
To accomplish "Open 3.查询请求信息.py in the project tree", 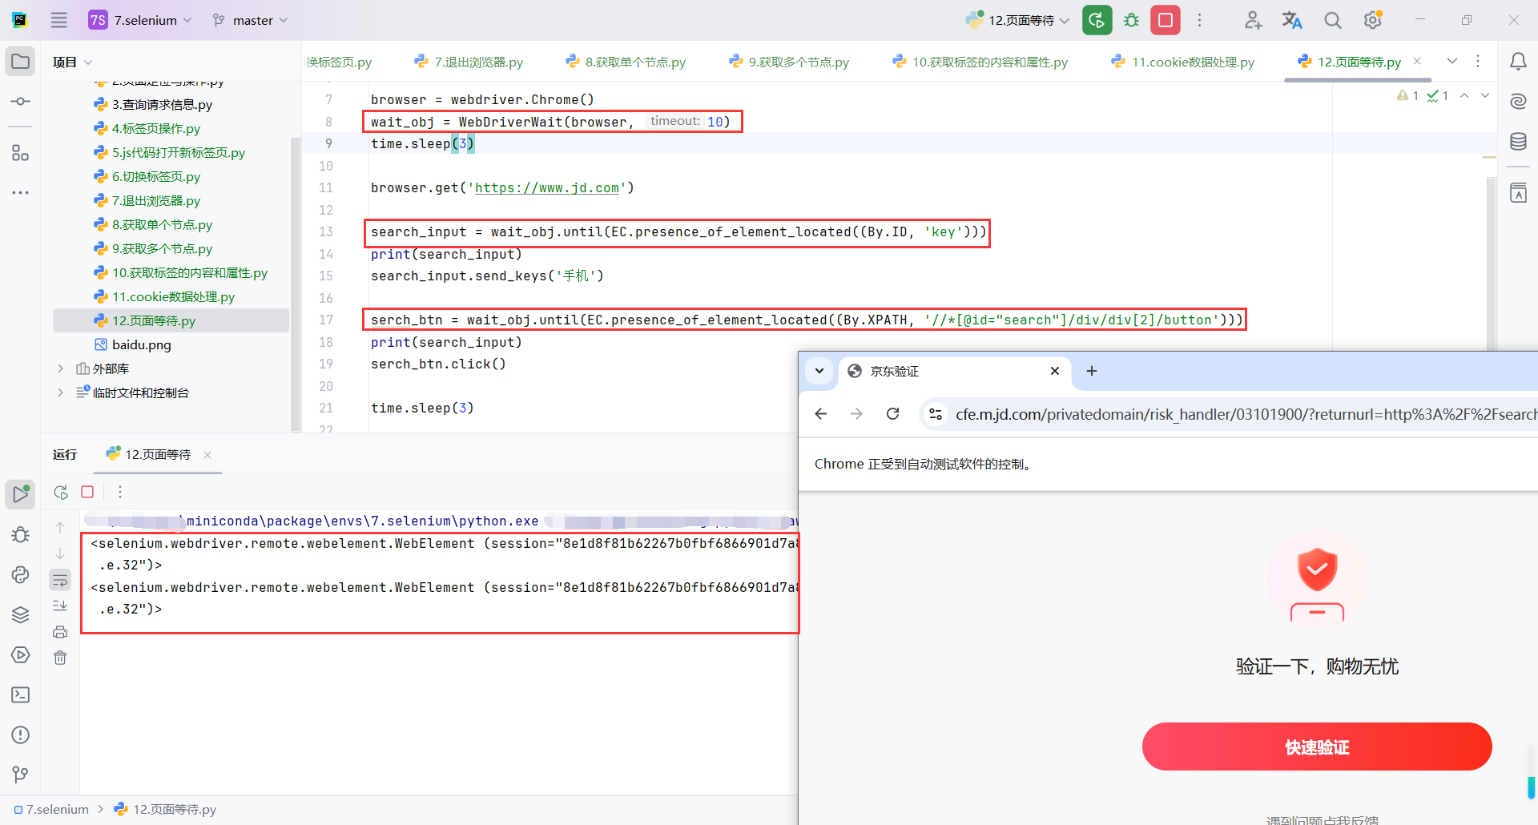I will (x=162, y=104).
